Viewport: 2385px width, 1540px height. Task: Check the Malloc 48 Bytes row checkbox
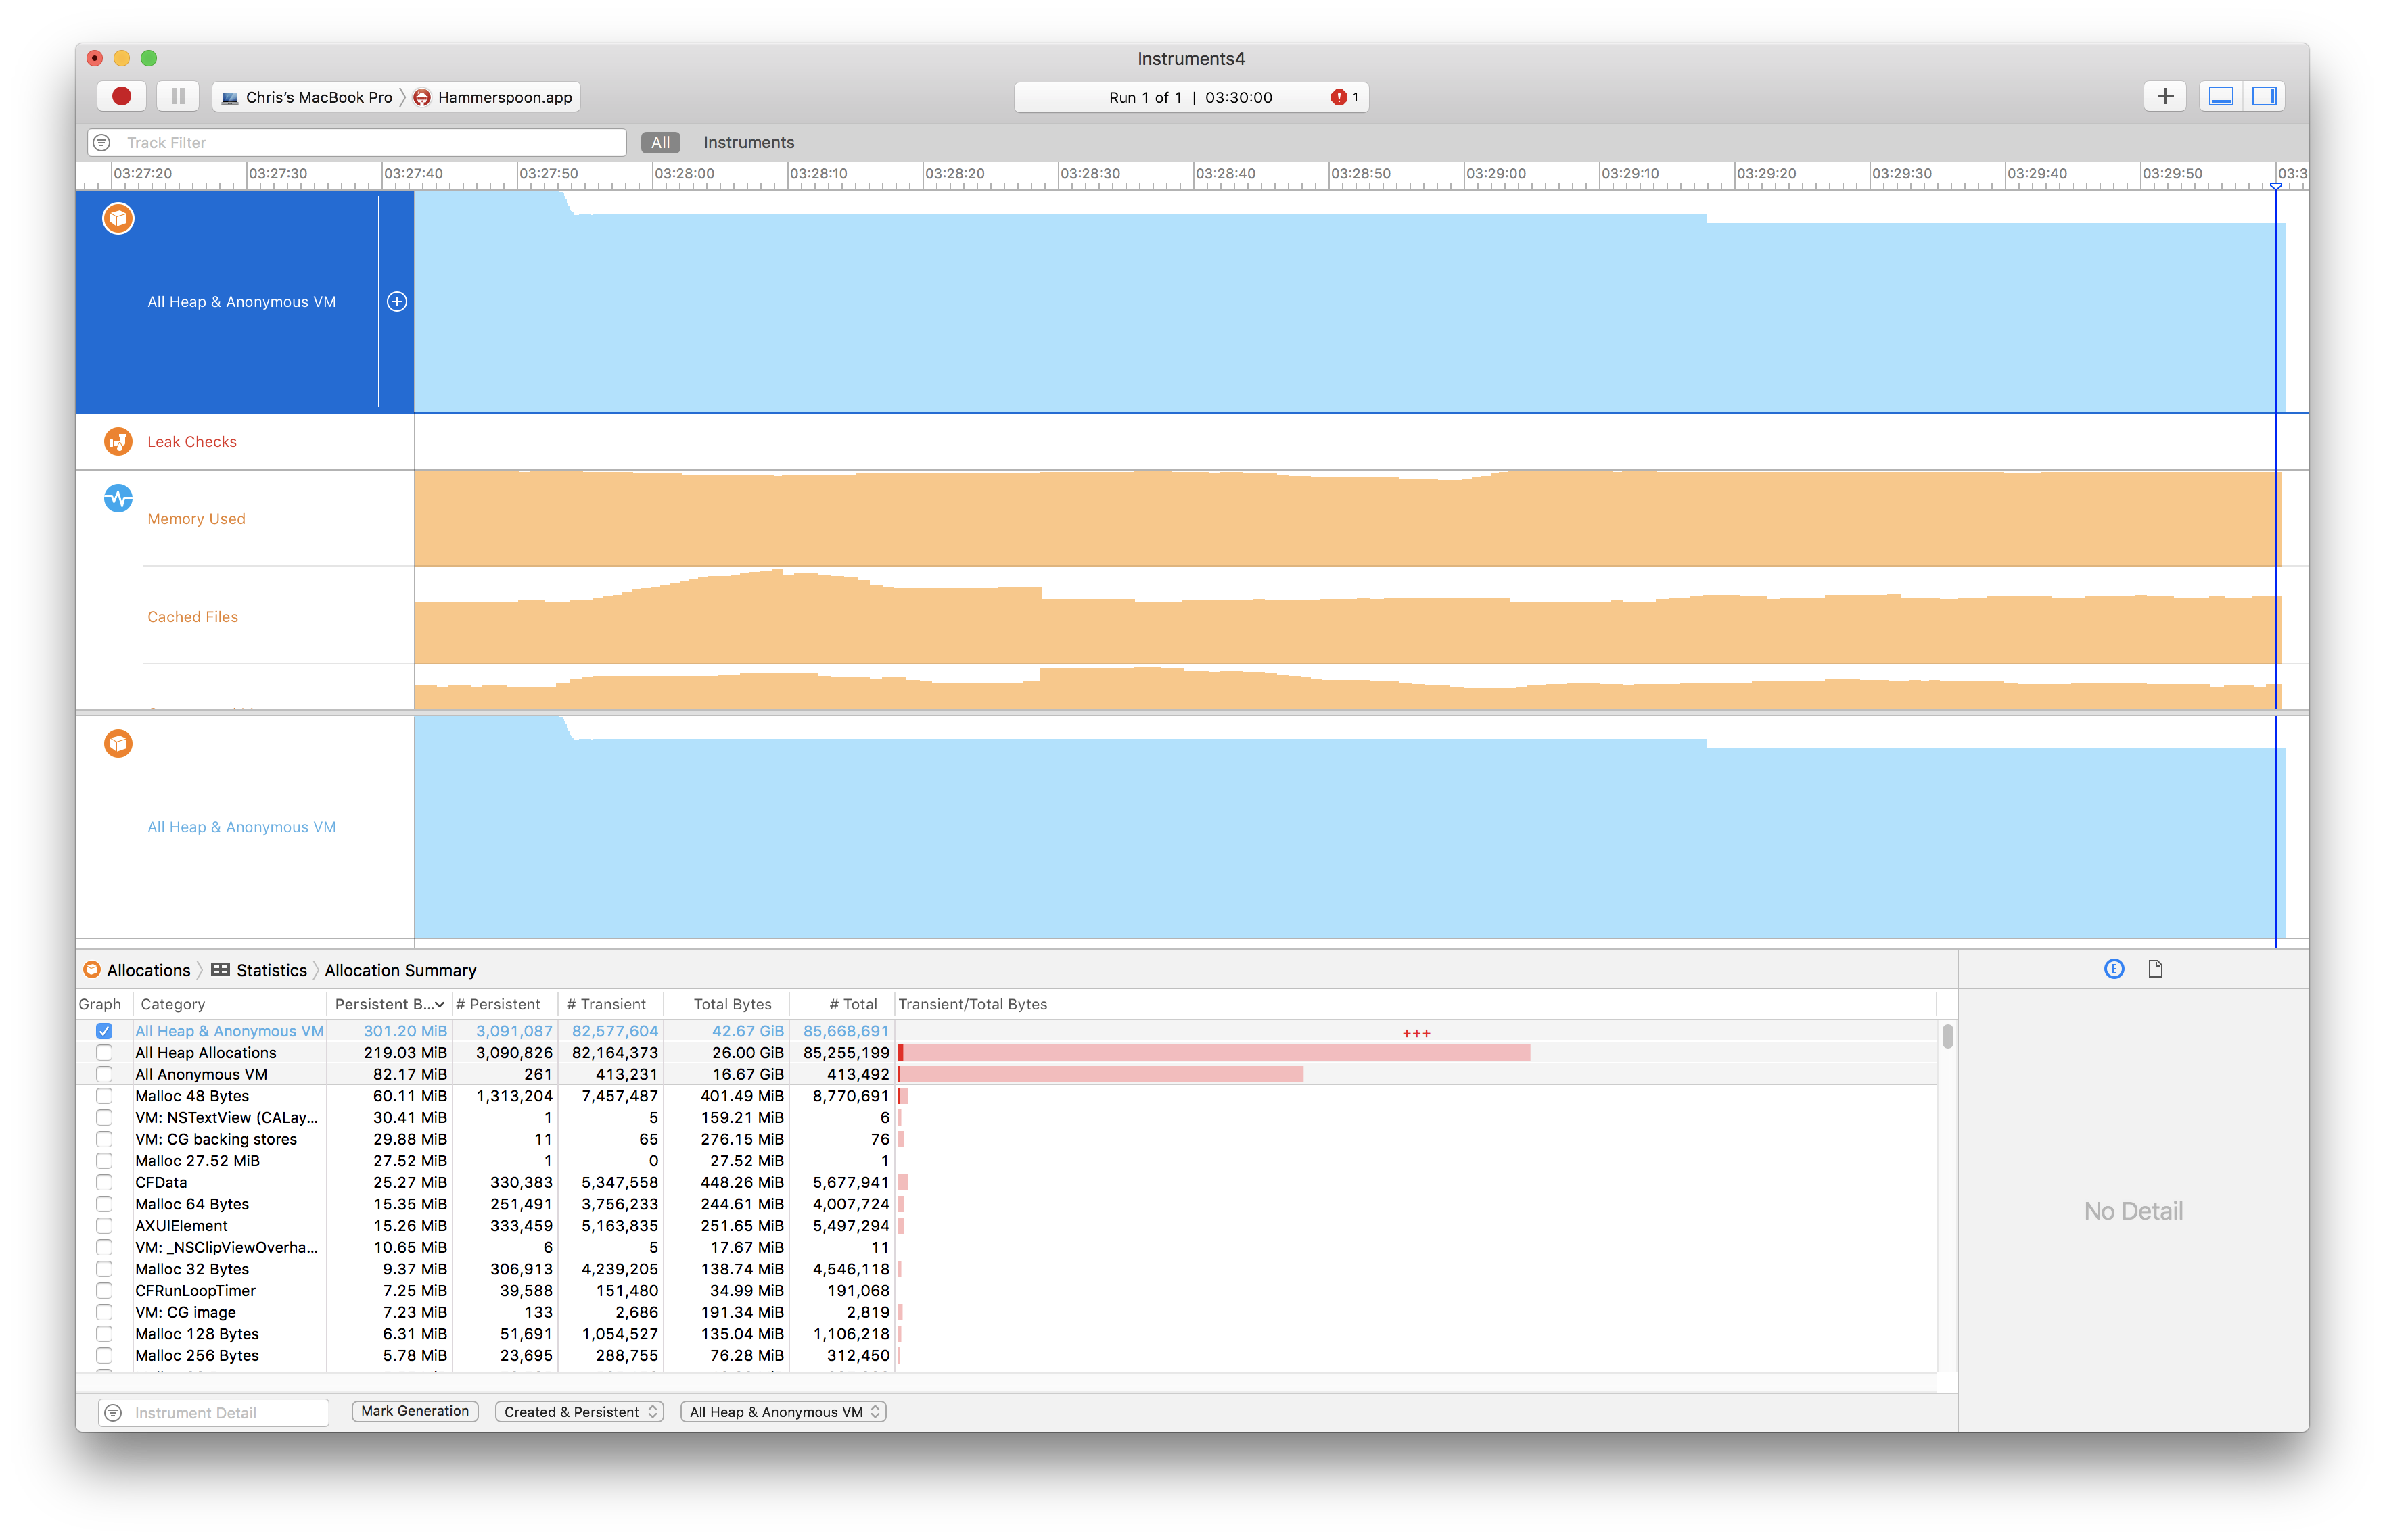104,1095
